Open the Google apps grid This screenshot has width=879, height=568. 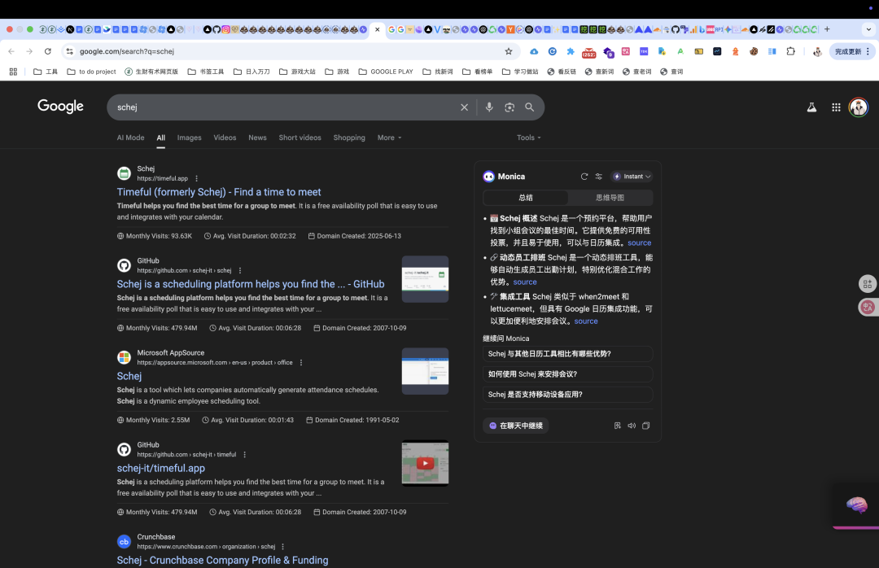836,107
